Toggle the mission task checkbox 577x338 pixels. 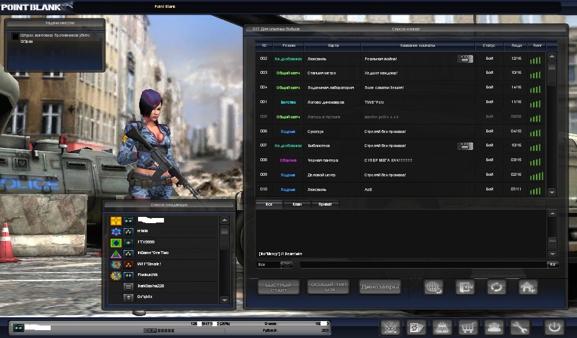pyautogui.click(x=15, y=36)
